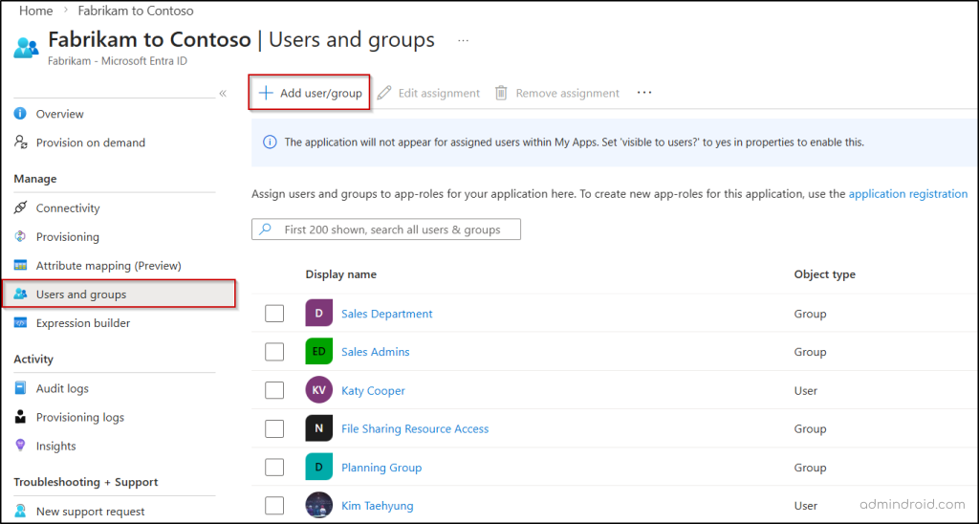979x524 pixels.
Task: Click the Insights lightbulb icon
Action: click(21, 446)
